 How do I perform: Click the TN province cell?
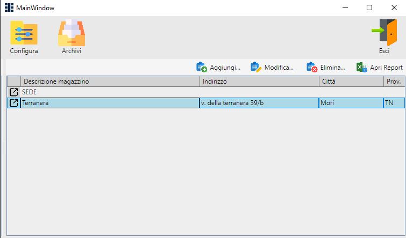394,103
